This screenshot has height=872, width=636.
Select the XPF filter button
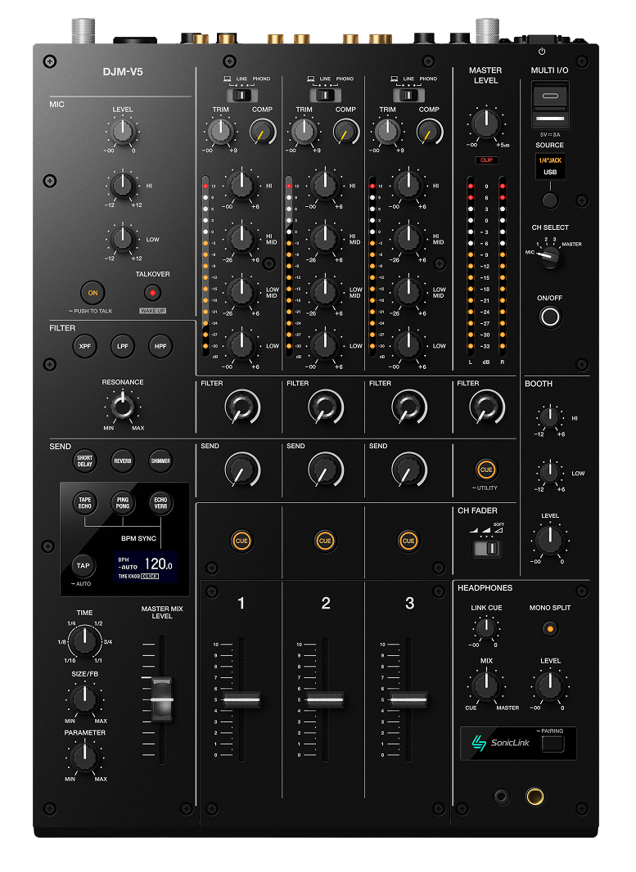pyautogui.click(x=85, y=347)
